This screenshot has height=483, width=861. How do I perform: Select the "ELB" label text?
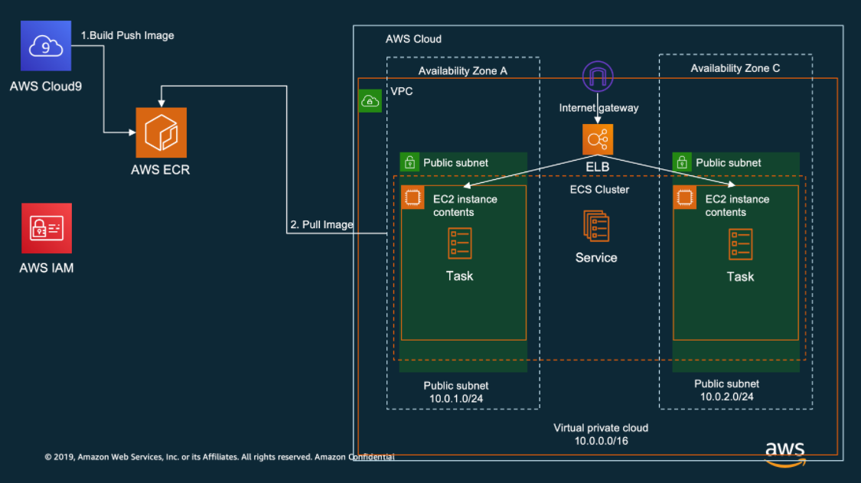pos(598,167)
